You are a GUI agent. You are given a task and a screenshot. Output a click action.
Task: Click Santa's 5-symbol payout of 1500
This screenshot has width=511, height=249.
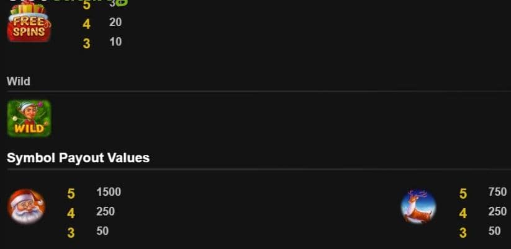(x=109, y=192)
